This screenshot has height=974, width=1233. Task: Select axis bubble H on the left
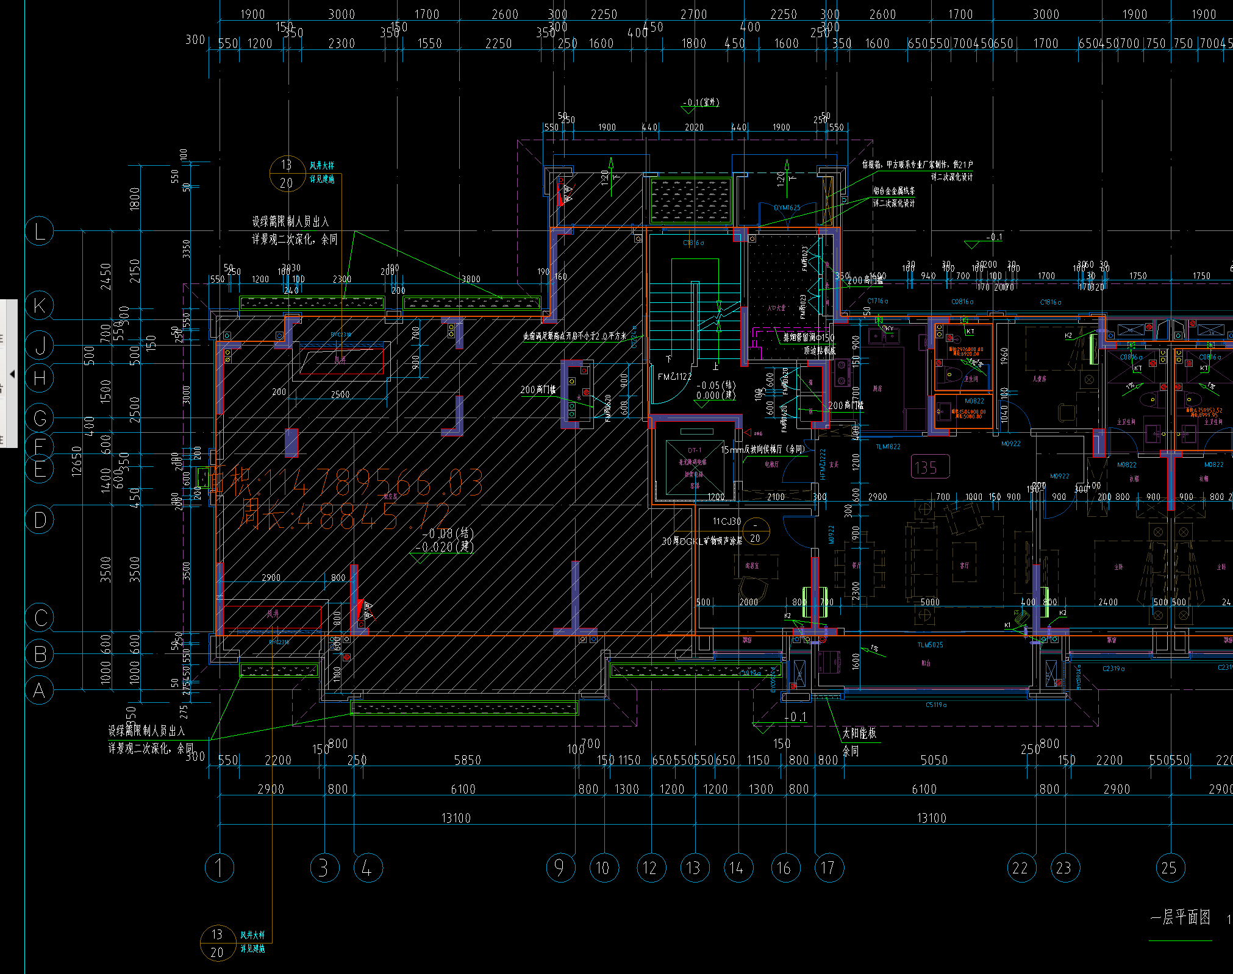click(40, 379)
